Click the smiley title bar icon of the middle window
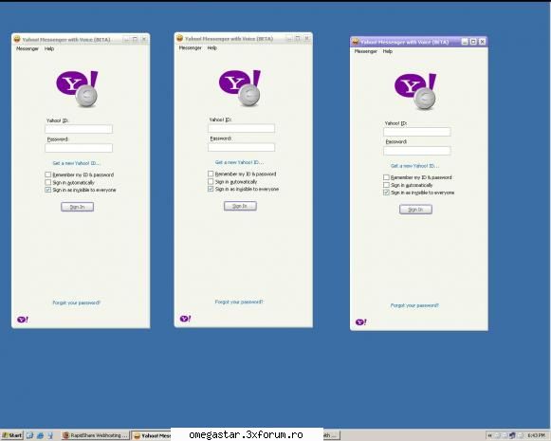The width and height of the screenshot is (551, 441). [x=179, y=38]
